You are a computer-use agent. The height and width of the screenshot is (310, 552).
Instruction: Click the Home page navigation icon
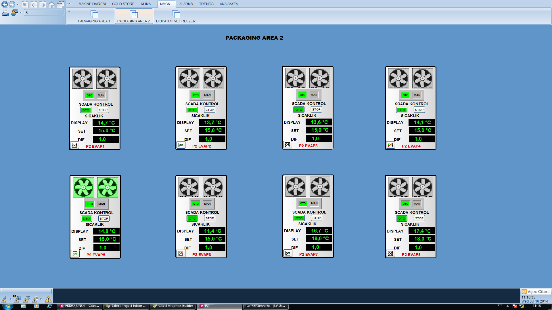point(51,4)
